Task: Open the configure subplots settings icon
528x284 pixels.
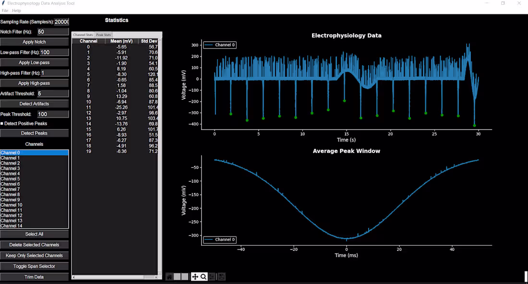Action: (x=212, y=276)
